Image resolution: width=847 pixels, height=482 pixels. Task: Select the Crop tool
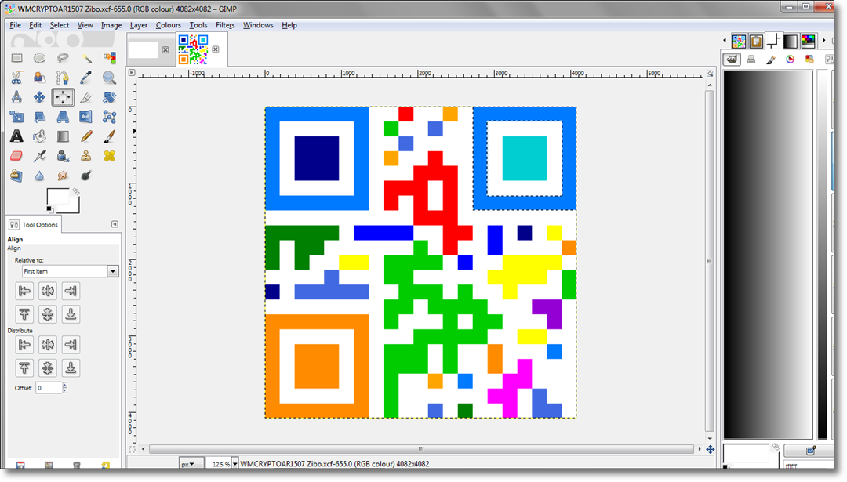coord(86,97)
